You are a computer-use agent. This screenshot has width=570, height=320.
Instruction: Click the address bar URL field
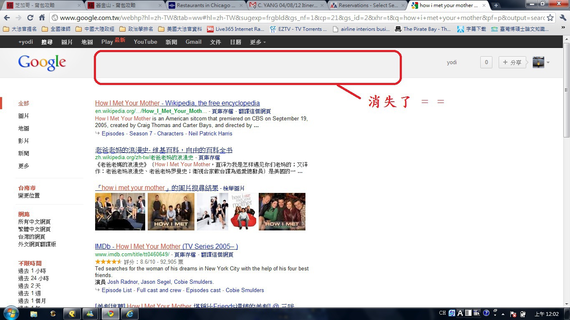pos(302,18)
